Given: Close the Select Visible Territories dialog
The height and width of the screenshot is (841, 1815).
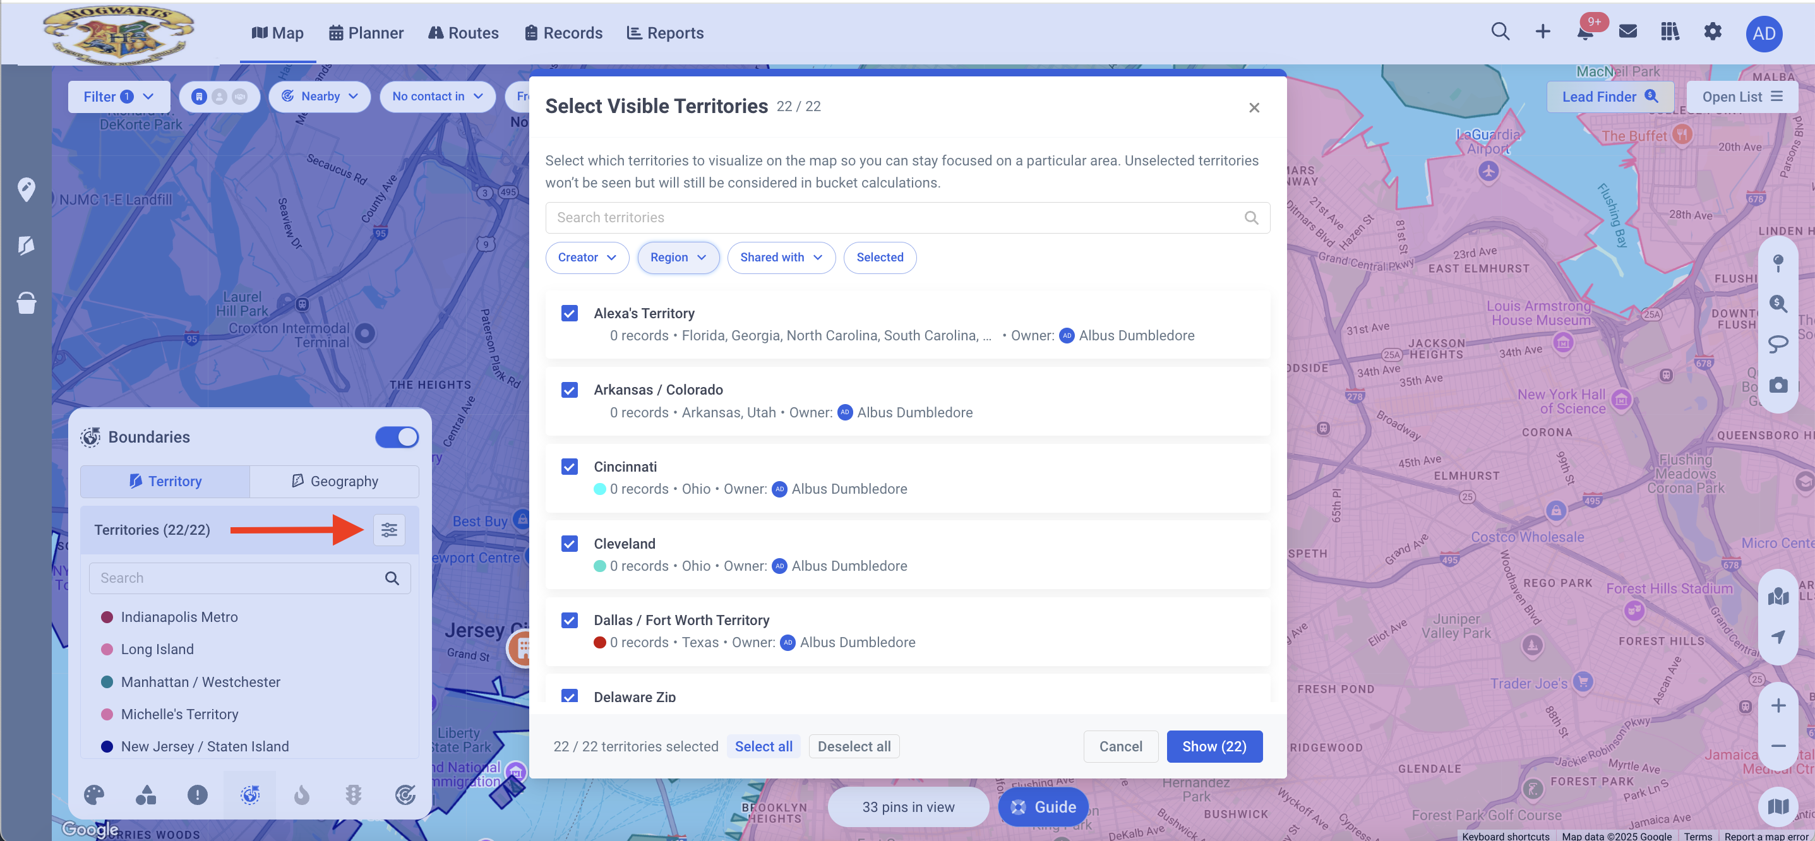Looking at the screenshot, I should [1254, 107].
